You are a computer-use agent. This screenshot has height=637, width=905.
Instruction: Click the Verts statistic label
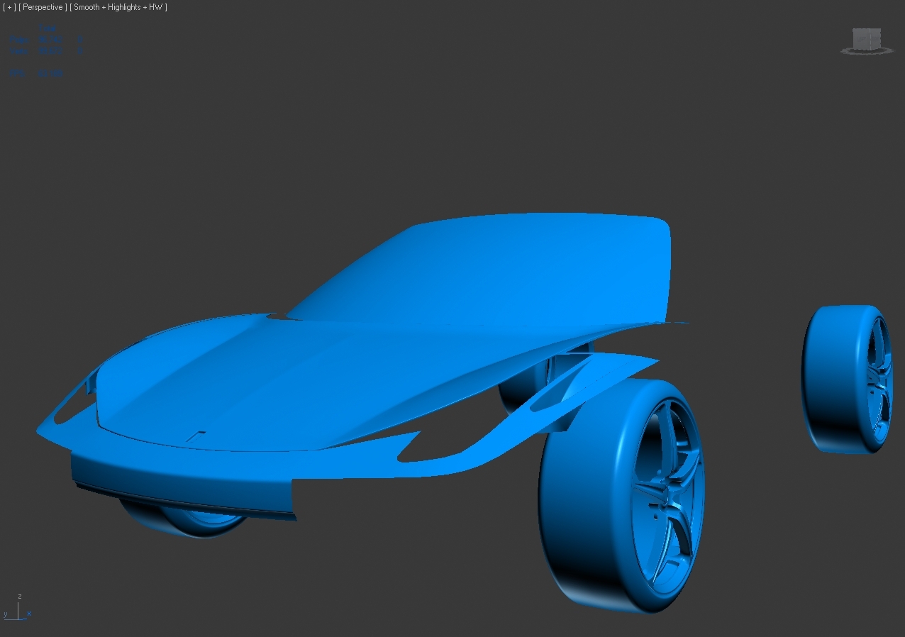[x=19, y=52]
